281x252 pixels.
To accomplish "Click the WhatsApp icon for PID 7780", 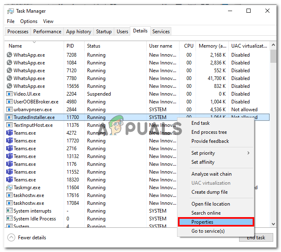I will coord(9,78).
